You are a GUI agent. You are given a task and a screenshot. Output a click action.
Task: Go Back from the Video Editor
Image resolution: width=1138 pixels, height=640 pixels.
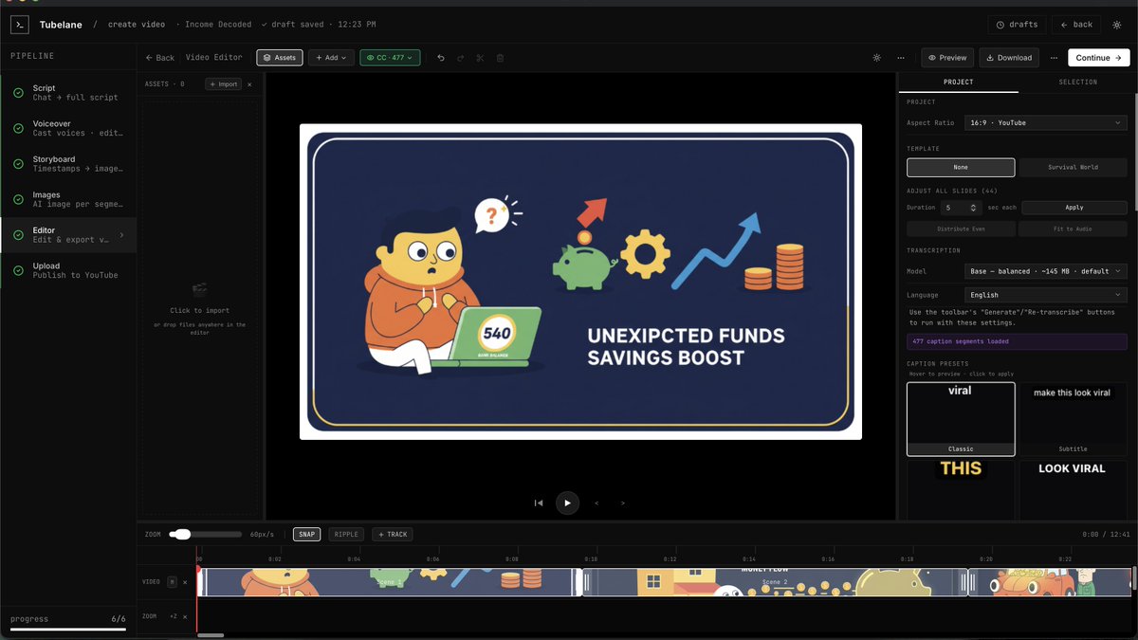tap(160, 58)
